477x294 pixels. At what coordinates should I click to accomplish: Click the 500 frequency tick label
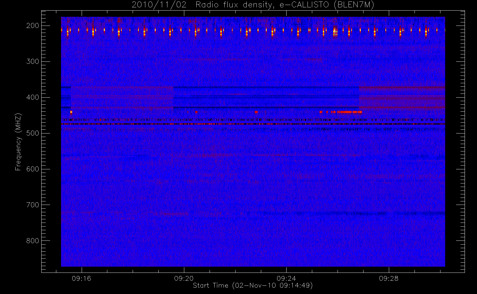pyautogui.click(x=32, y=133)
